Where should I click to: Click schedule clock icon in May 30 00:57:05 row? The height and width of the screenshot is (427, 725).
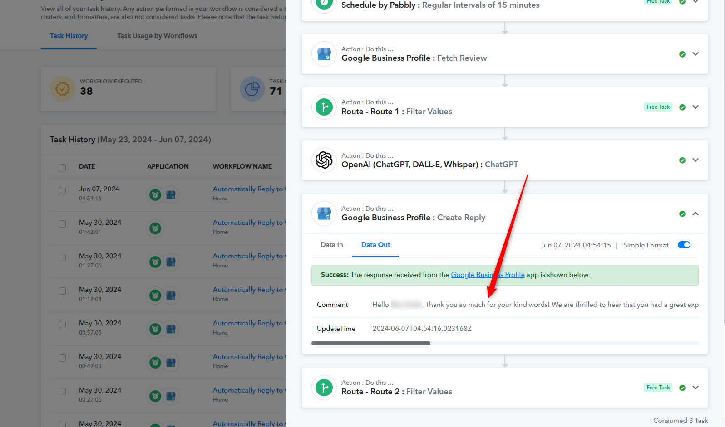155,329
